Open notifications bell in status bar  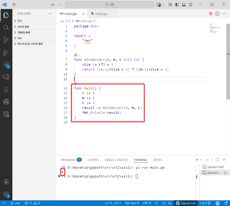click(x=226, y=203)
